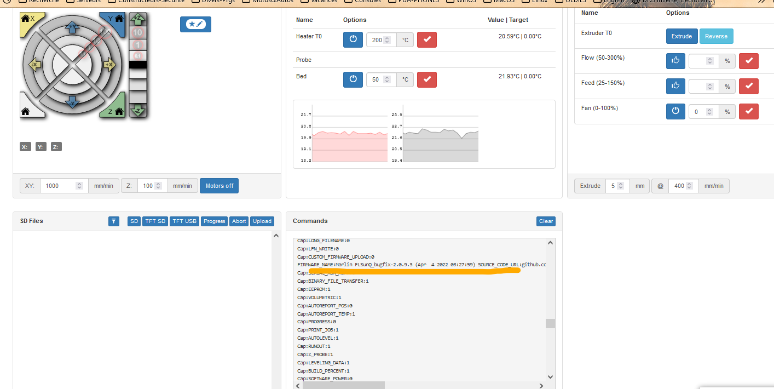The image size is (774, 389).
Task: Click SD Files list scroll-up arrow
Action: (x=276, y=236)
